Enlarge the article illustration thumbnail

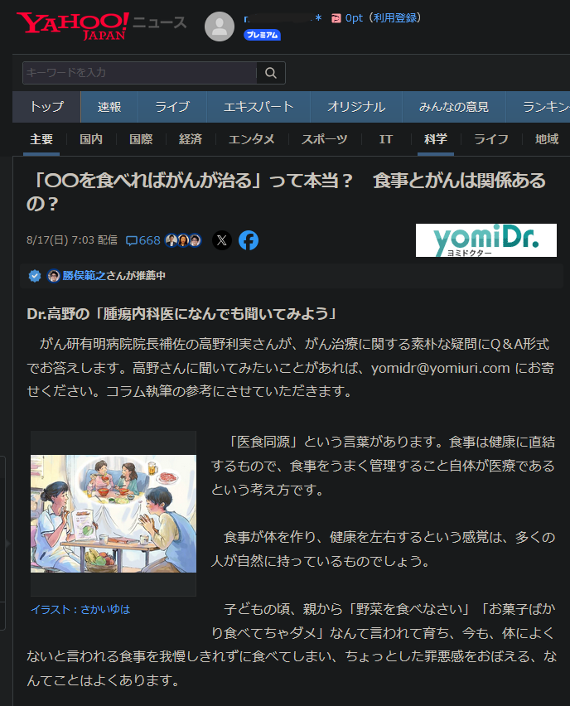pos(114,514)
